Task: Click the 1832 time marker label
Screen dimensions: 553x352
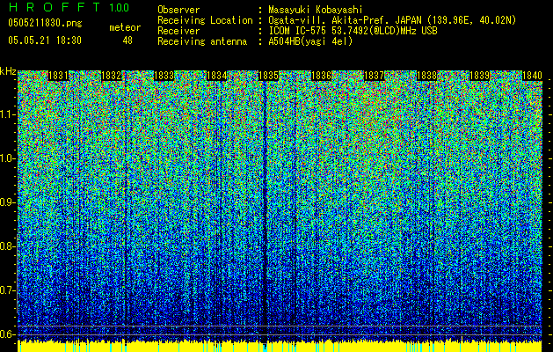Action: (111, 76)
